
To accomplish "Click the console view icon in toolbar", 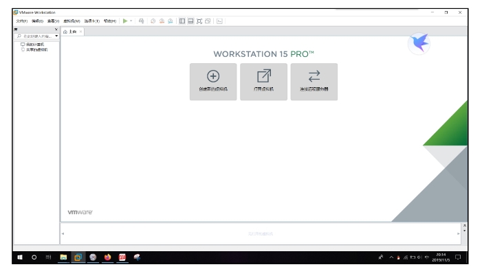I will point(219,21).
